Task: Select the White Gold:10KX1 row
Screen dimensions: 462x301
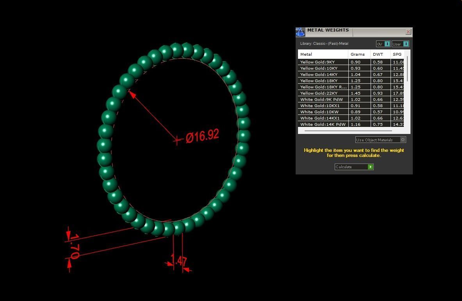Action: 351,106
